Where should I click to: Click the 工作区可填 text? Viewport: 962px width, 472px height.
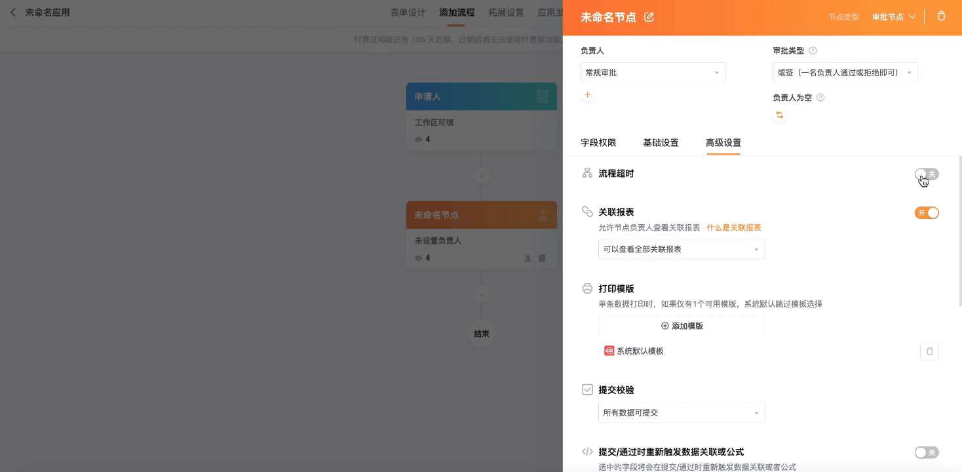434,123
